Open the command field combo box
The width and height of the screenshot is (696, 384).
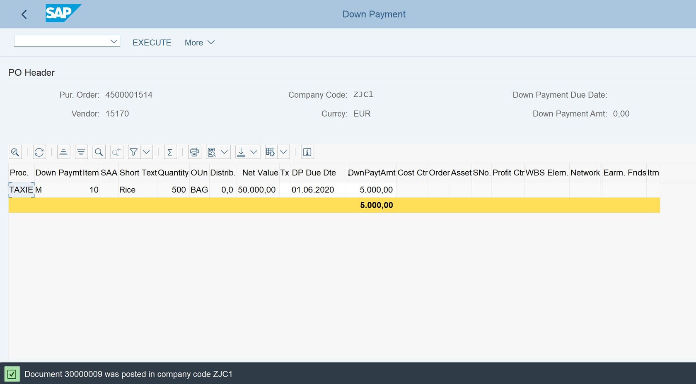pyautogui.click(x=67, y=41)
